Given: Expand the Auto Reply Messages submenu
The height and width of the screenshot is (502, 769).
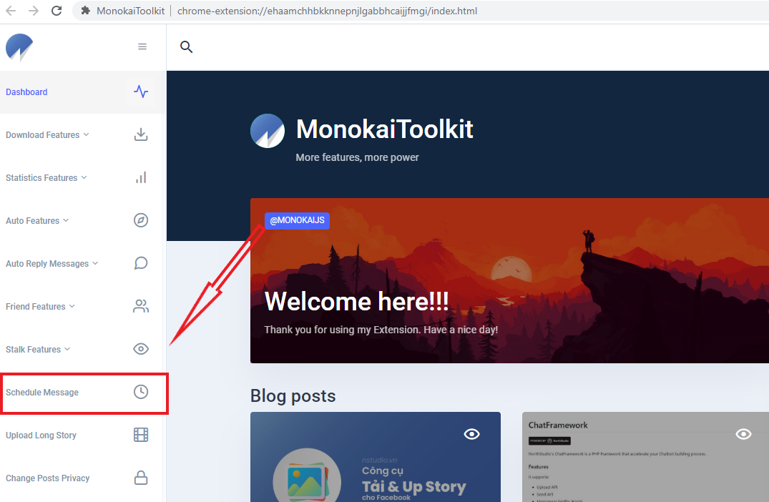Looking at the screenshot, I should click(x=52, y=264).
